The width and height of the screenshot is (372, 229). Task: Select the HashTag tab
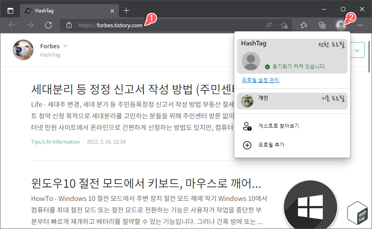69,11
